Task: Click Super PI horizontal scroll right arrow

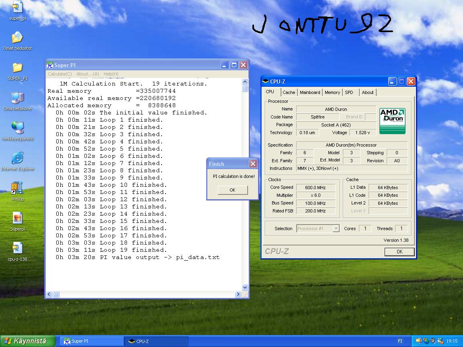Action: tap(238, 294)
